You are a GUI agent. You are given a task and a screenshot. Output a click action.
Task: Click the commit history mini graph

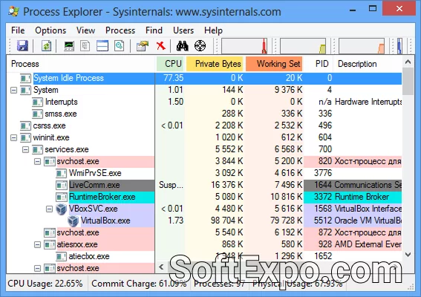point(303,46)
